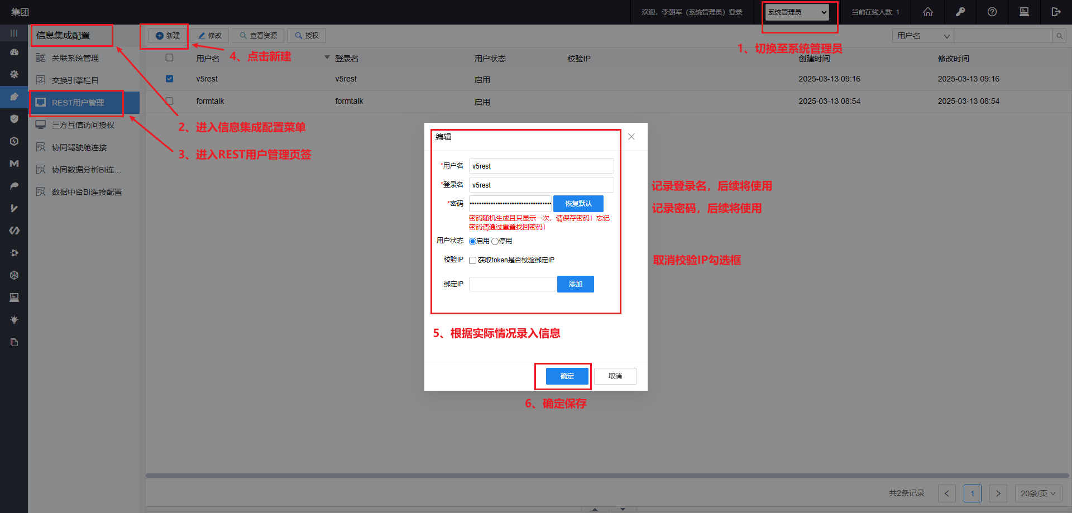Click the key icon in top bar
The height and width of the screenshot is (513, 1072).
(x=960, y=12)
